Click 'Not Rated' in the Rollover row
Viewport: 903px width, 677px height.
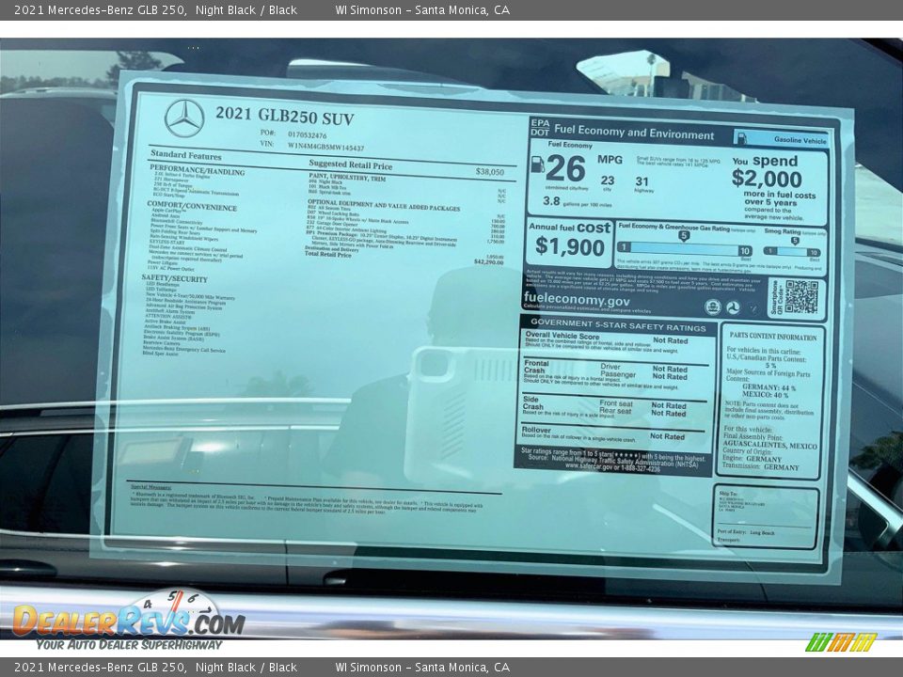coord(667,437)
